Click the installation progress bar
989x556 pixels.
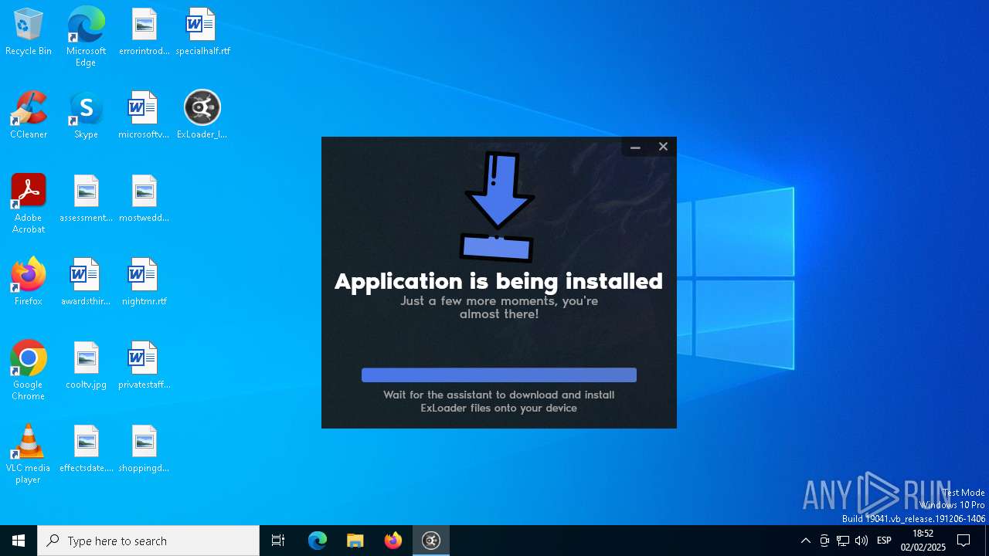[499, 375]
